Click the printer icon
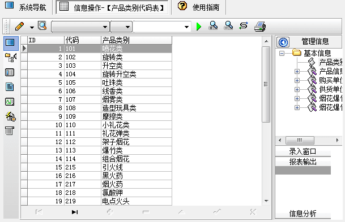 tap(260, 27)
